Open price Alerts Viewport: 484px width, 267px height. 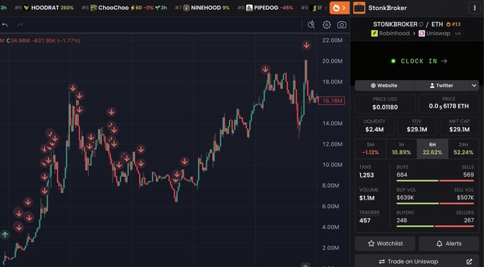click(449, 244)
